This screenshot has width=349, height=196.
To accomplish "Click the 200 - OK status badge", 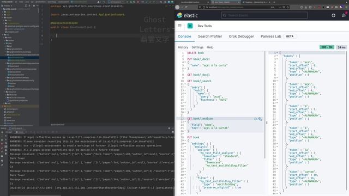I will [327, 47].
